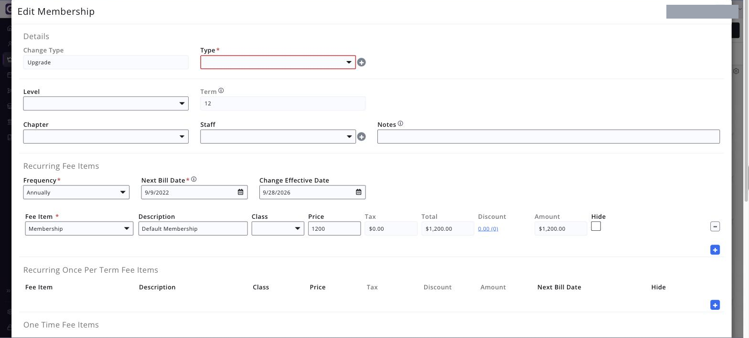The image size is (749, 338).
Task: Click the Amount field showing $1,200.00
Action: tap(561, 228)
